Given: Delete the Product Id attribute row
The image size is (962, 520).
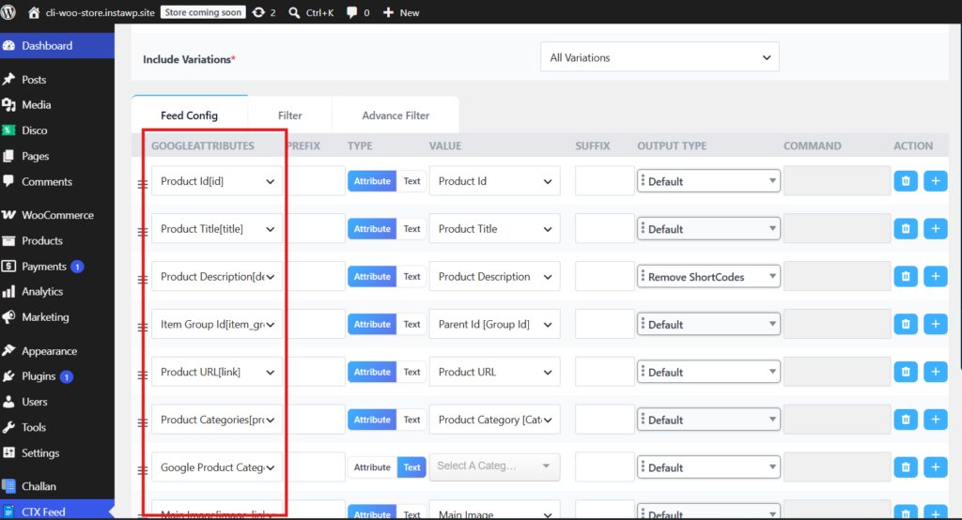Looking at the screenshot, I should [906, 181].
